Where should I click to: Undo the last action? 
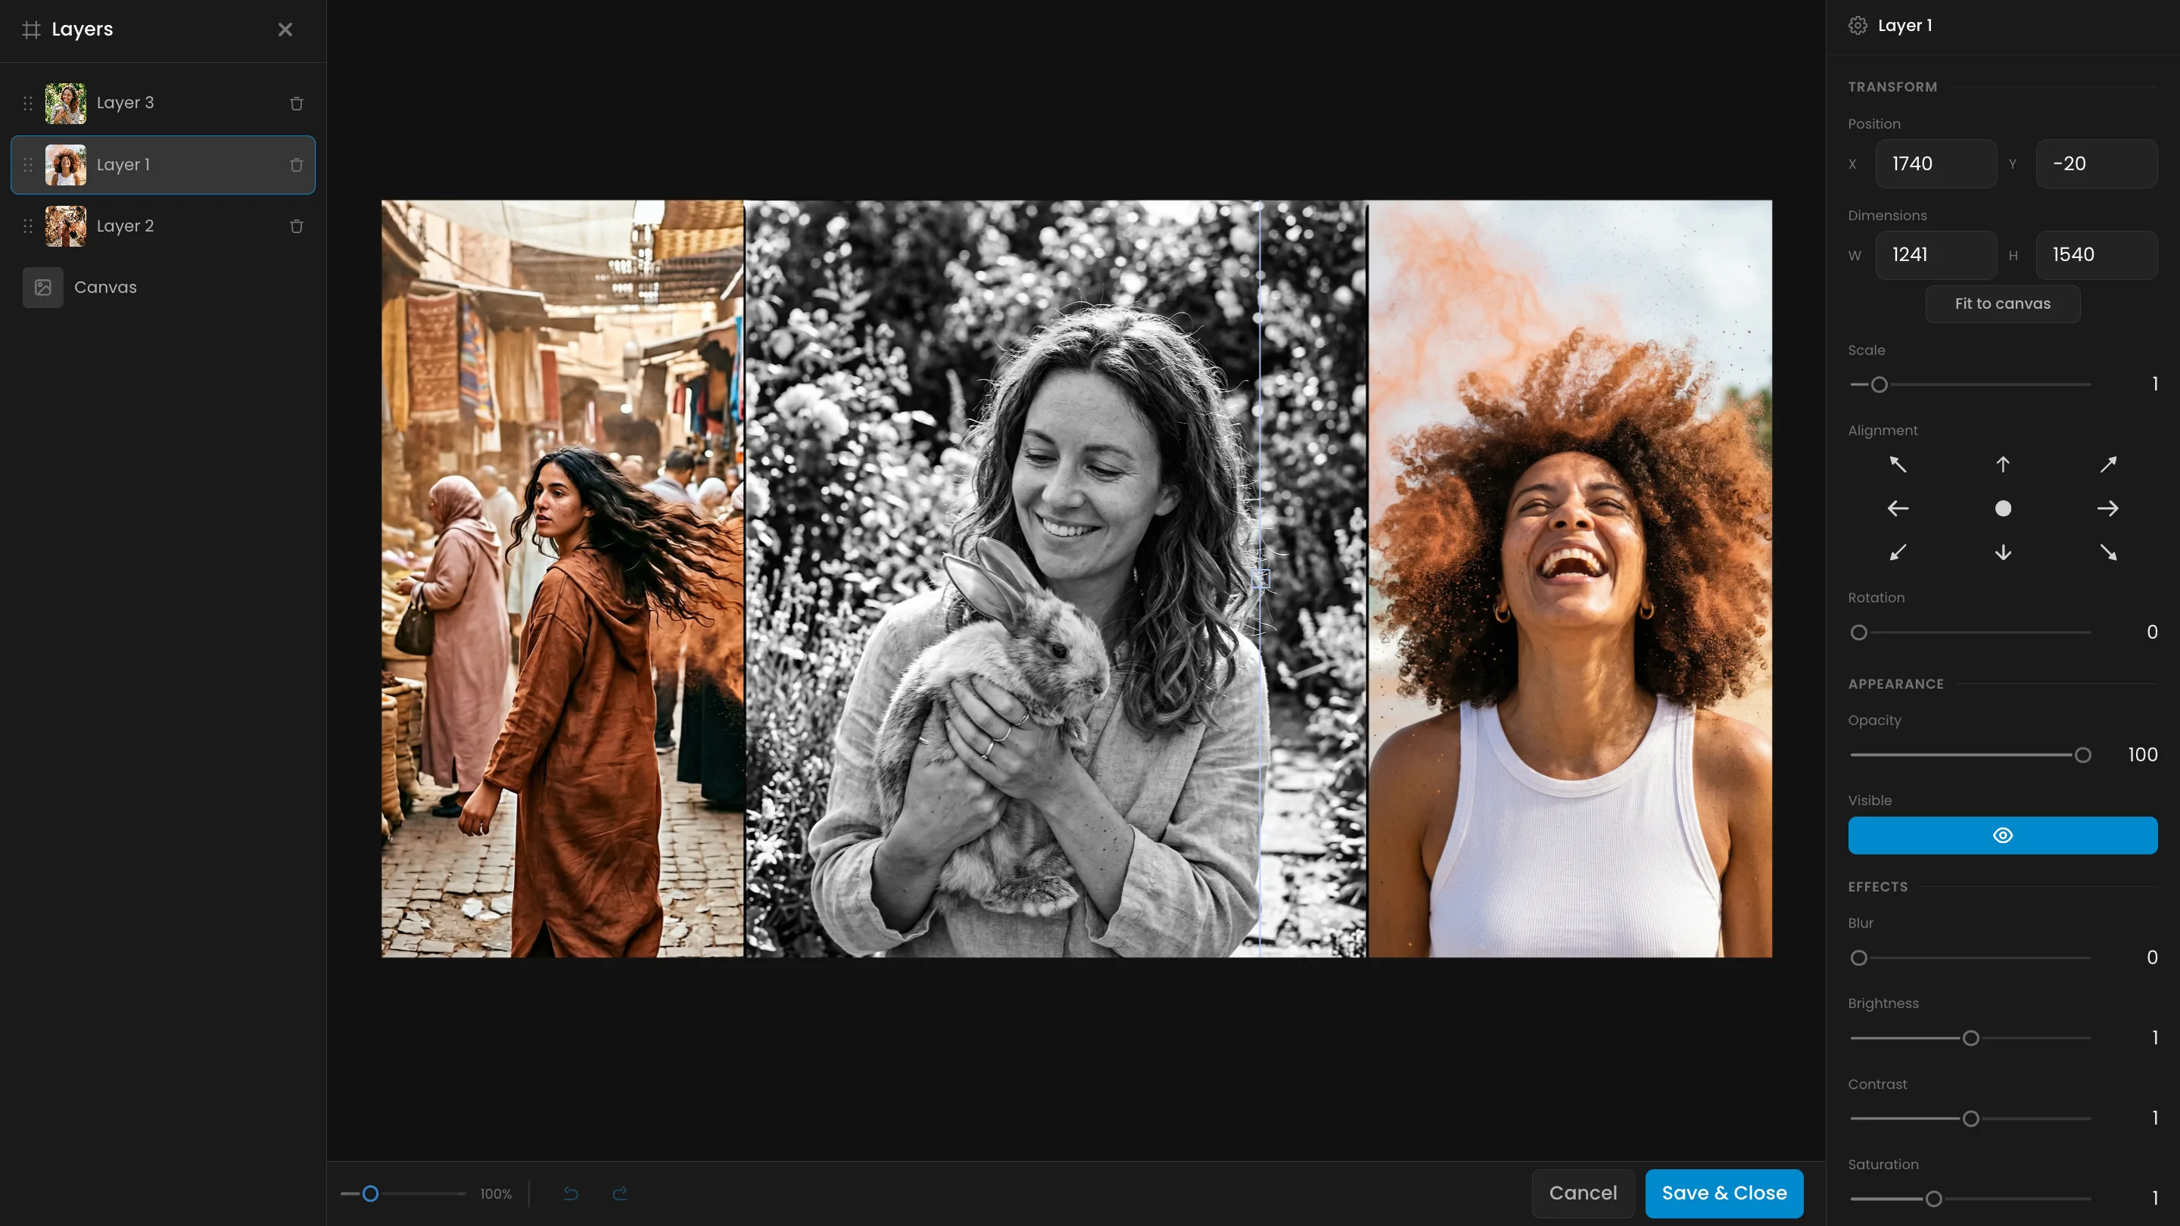571,1193
